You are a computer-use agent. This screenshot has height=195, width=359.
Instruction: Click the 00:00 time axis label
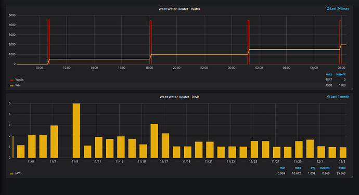[232, 68]
